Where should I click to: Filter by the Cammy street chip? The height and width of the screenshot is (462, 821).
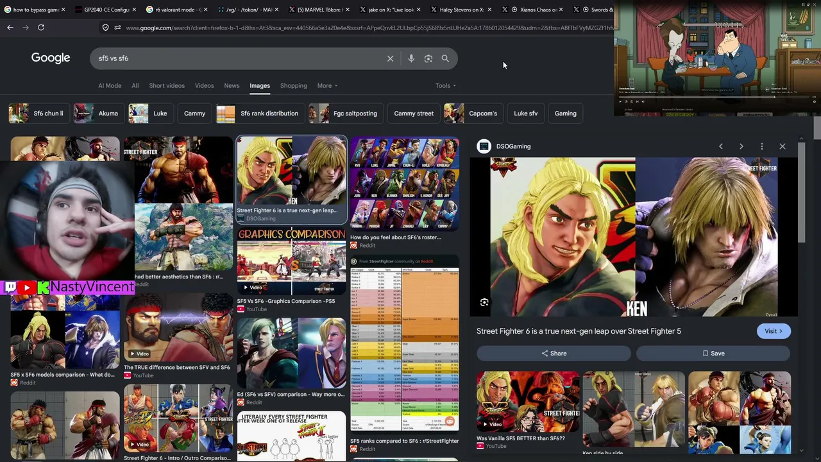click(414, 114)
